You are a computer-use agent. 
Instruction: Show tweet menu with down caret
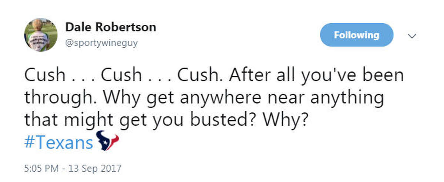click(411, 36)
